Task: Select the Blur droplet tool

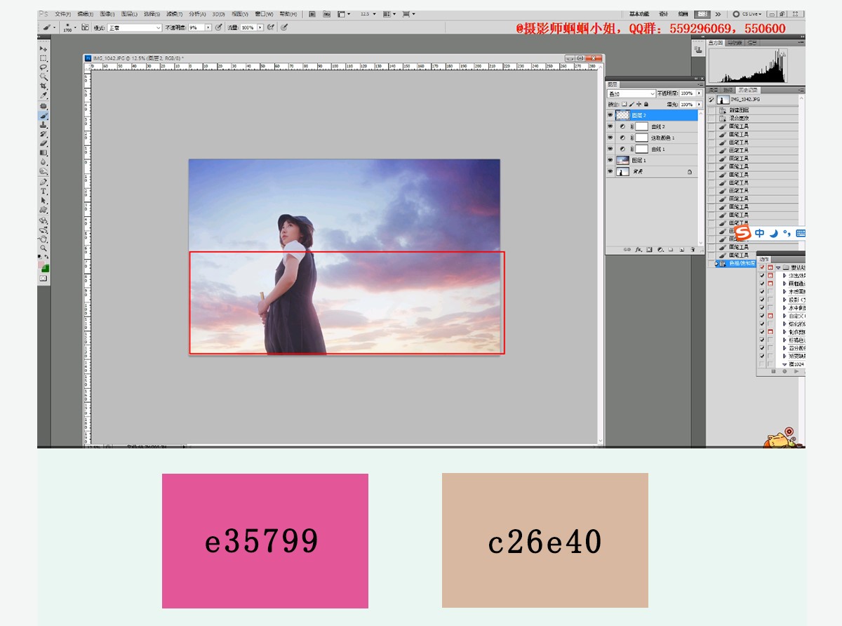Action: [44, 162]
